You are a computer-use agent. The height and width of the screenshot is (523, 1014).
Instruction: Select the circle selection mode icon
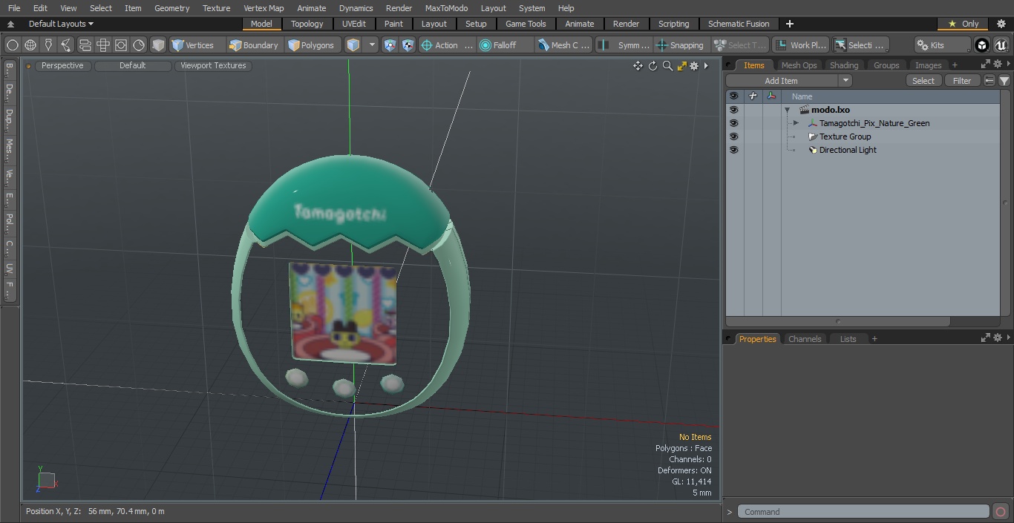coord(13,45)
